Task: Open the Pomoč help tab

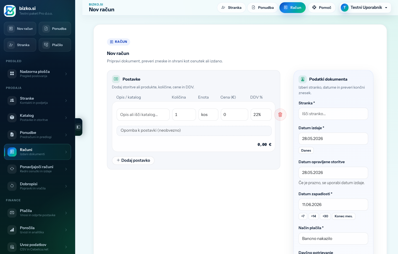Action: 322,7
